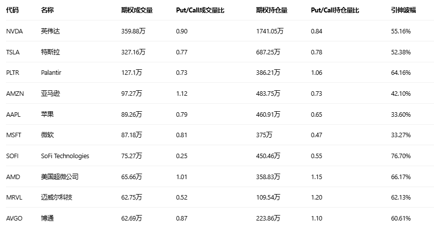Click the 名称 column header
Viewport: 434px width, 228px height.
tap(47, 10)
